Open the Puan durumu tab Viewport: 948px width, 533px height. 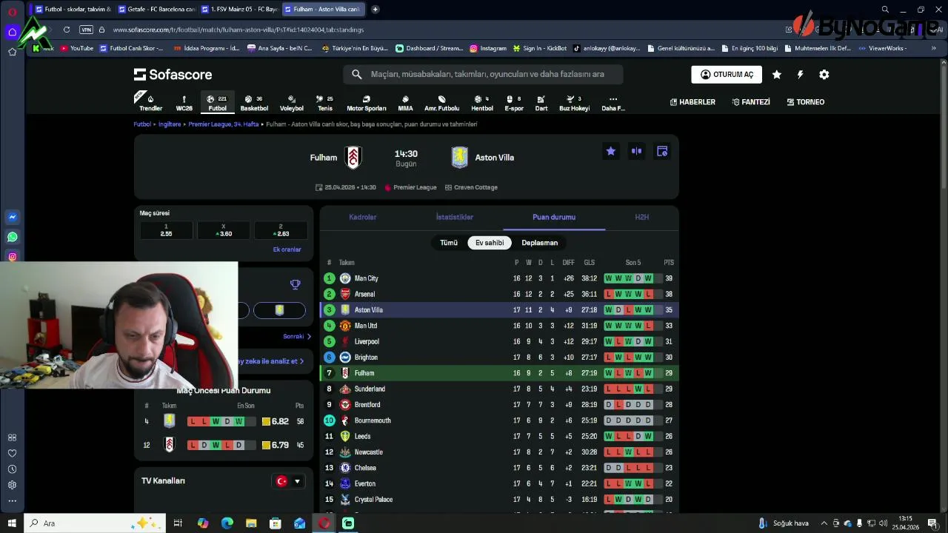point(554,217)
